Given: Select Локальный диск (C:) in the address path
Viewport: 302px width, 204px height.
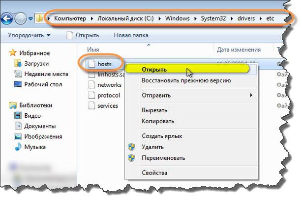Looking at the screenshot, I should coord(125,19).
